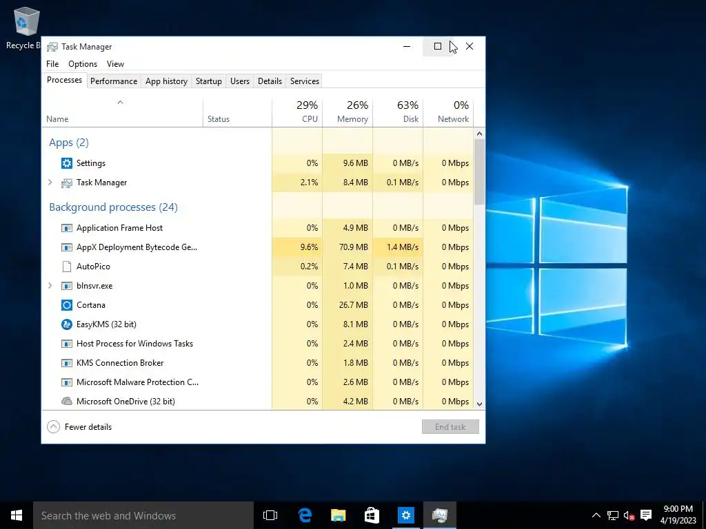This screenshot has height=529, width=706.
Task: Switch to the Services tab
Action: tap(304, 81)
